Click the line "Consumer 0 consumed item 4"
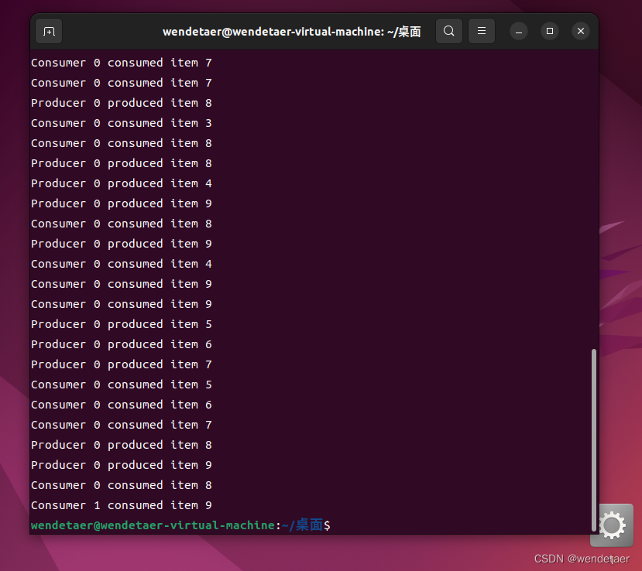 (121, 264)
